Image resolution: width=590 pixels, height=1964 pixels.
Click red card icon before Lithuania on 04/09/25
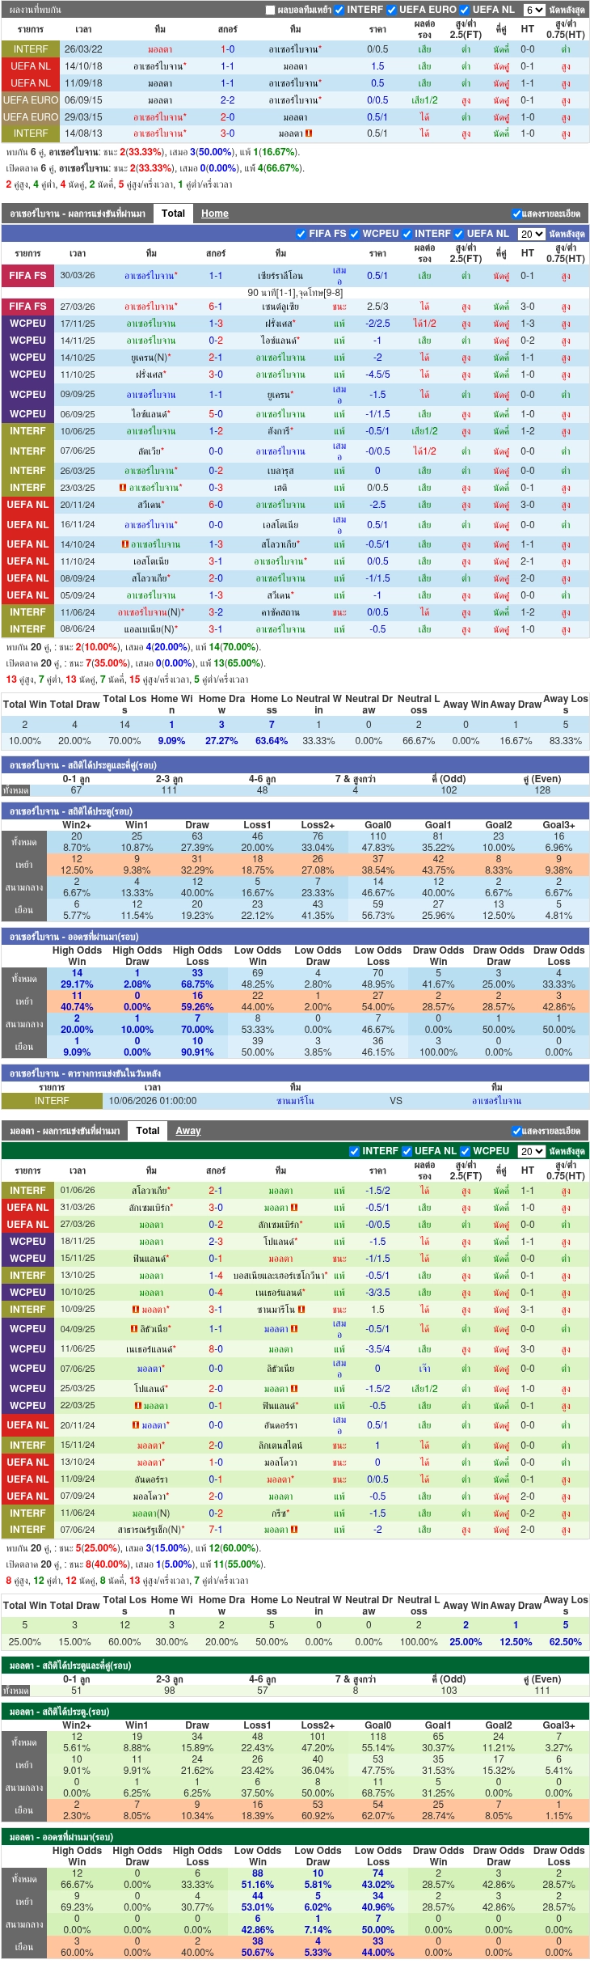click(x=134, y=1329)
